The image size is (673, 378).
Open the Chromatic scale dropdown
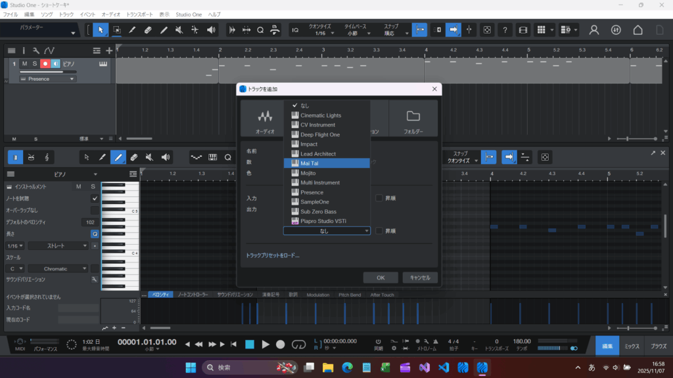(x=59, y=268)
